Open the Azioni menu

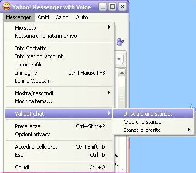62,17
